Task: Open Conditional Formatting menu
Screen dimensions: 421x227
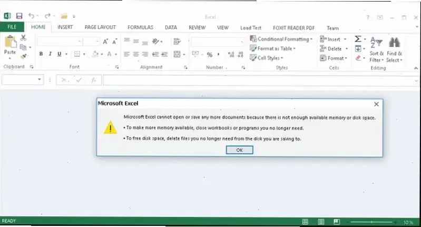Action: coord(281,39)
